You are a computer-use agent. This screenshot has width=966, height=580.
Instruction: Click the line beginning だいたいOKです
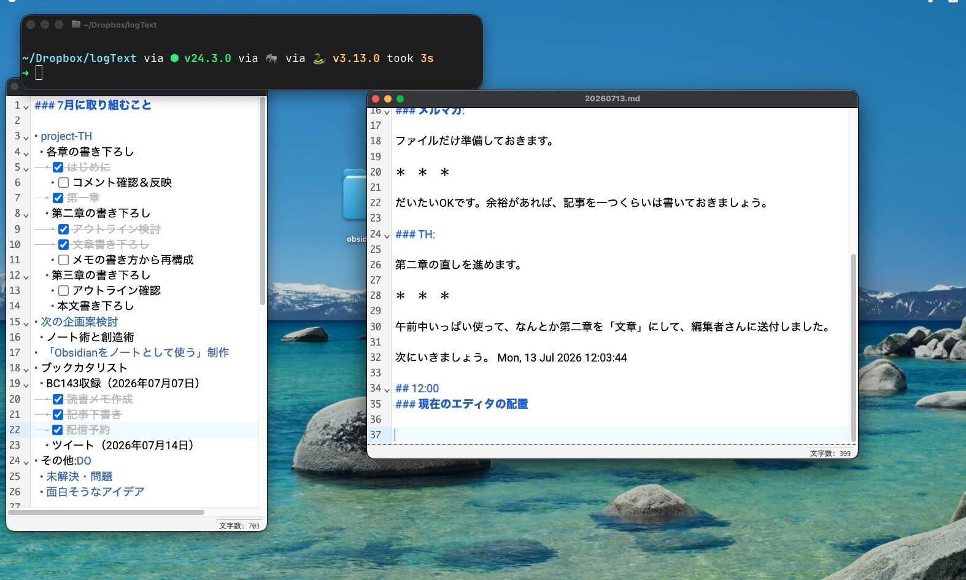(582, 203)
